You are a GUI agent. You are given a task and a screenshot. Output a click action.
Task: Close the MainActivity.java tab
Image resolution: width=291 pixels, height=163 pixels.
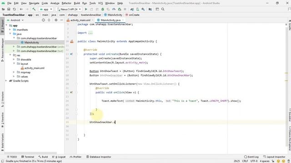(x=123, y=20)
